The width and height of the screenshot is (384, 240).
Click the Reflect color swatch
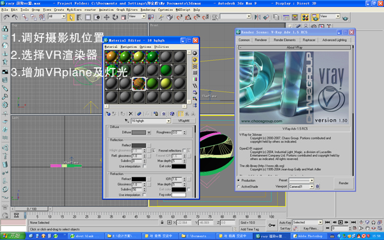tap(139, 145)
